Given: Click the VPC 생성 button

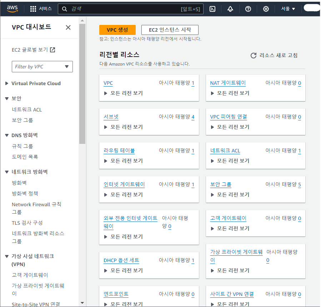Looking at the screenshot, I should click(x=117, y=30).
